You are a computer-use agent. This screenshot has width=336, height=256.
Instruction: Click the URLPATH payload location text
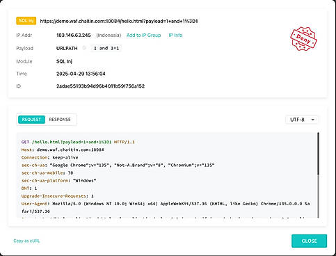[67, 48]
